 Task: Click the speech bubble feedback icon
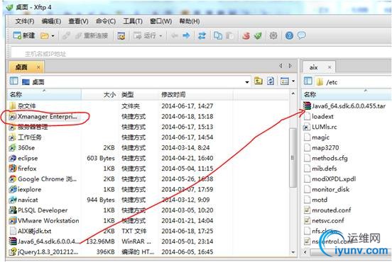coord(302,35)
